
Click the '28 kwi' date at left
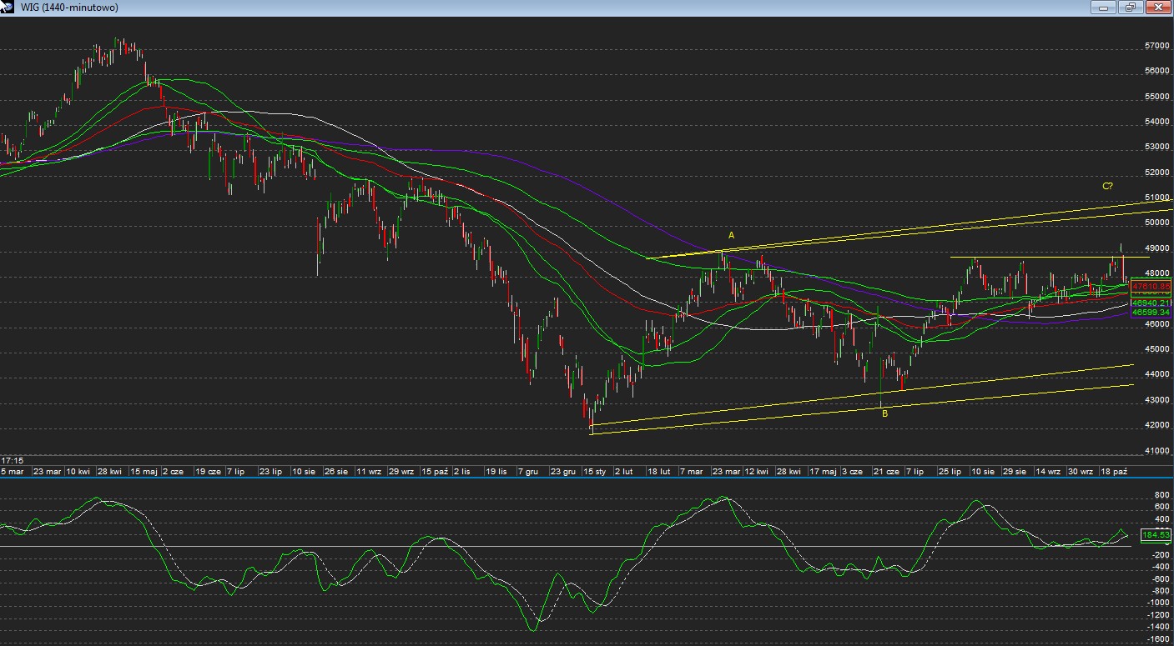pos(111,472)
